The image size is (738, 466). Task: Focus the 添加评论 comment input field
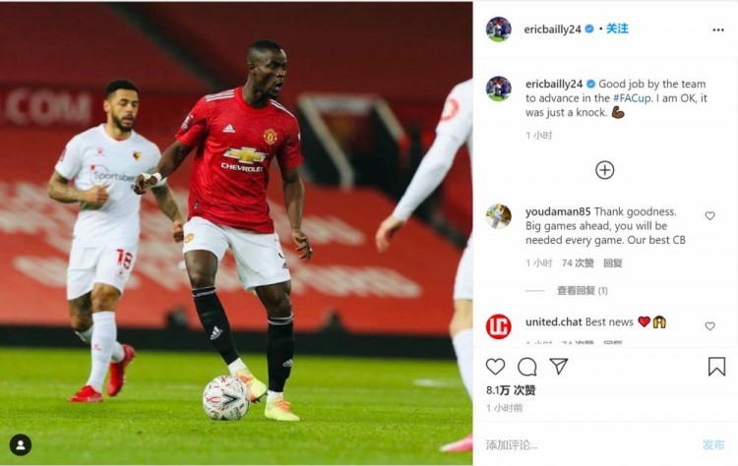click(x=588, y=444)
